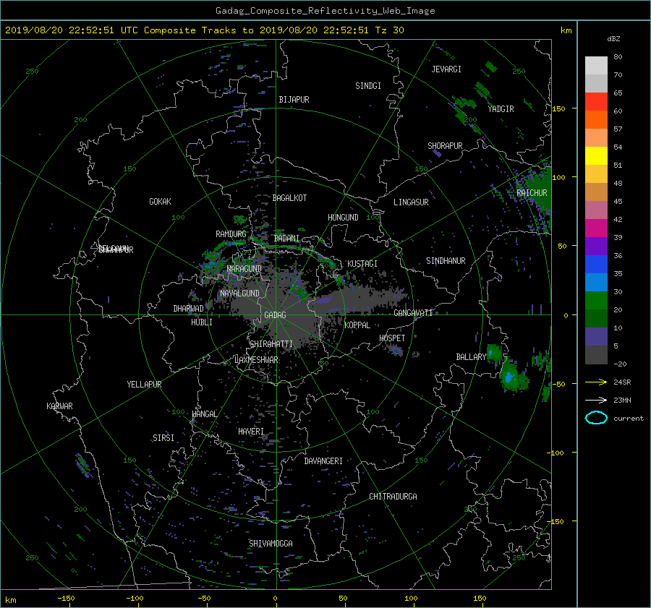Click the GOKAK label

point(160,202)
